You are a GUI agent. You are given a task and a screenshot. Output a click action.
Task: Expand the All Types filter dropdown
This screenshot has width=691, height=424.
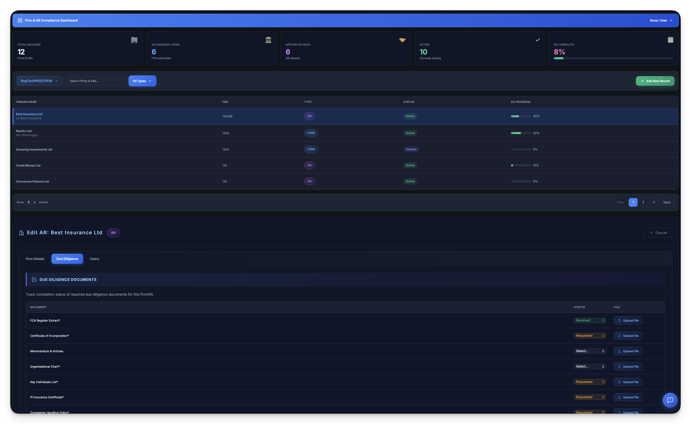pyautogui.click(x=142, y=81)
